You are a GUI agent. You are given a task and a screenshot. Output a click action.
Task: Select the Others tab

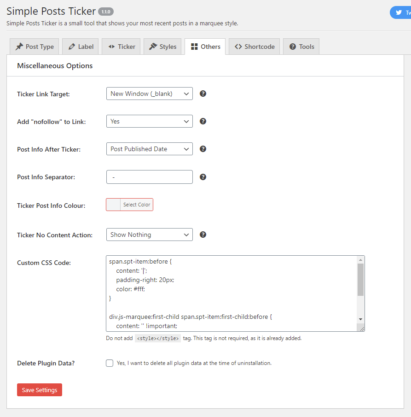coord(205,47)
